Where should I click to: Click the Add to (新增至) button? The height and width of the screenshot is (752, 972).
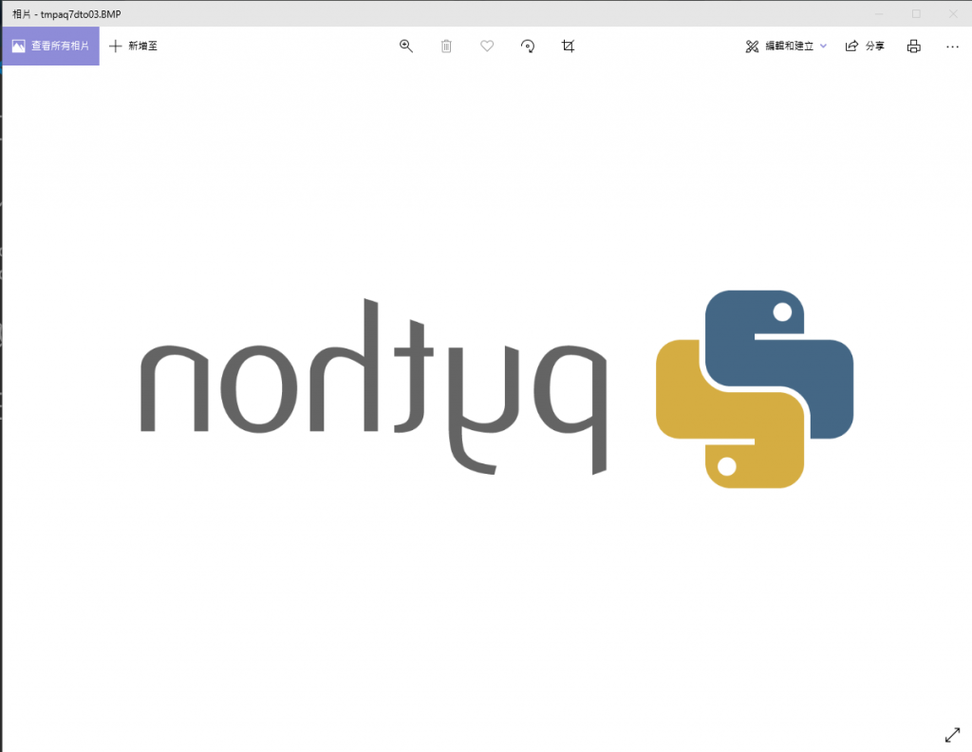click(x=133, y=46)
